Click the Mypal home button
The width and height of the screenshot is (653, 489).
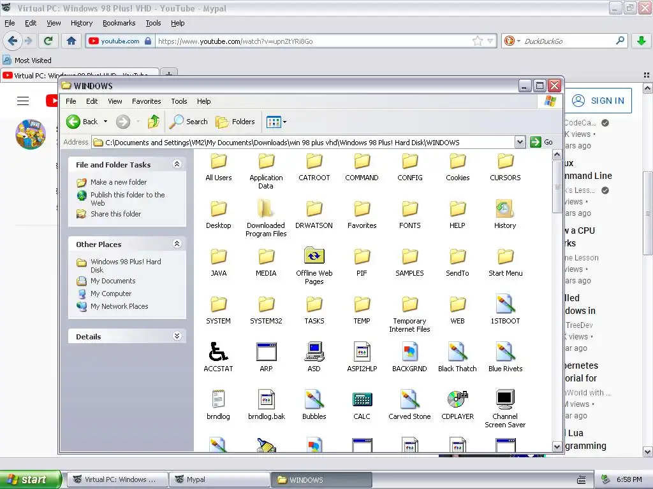(x=71, y=40)
